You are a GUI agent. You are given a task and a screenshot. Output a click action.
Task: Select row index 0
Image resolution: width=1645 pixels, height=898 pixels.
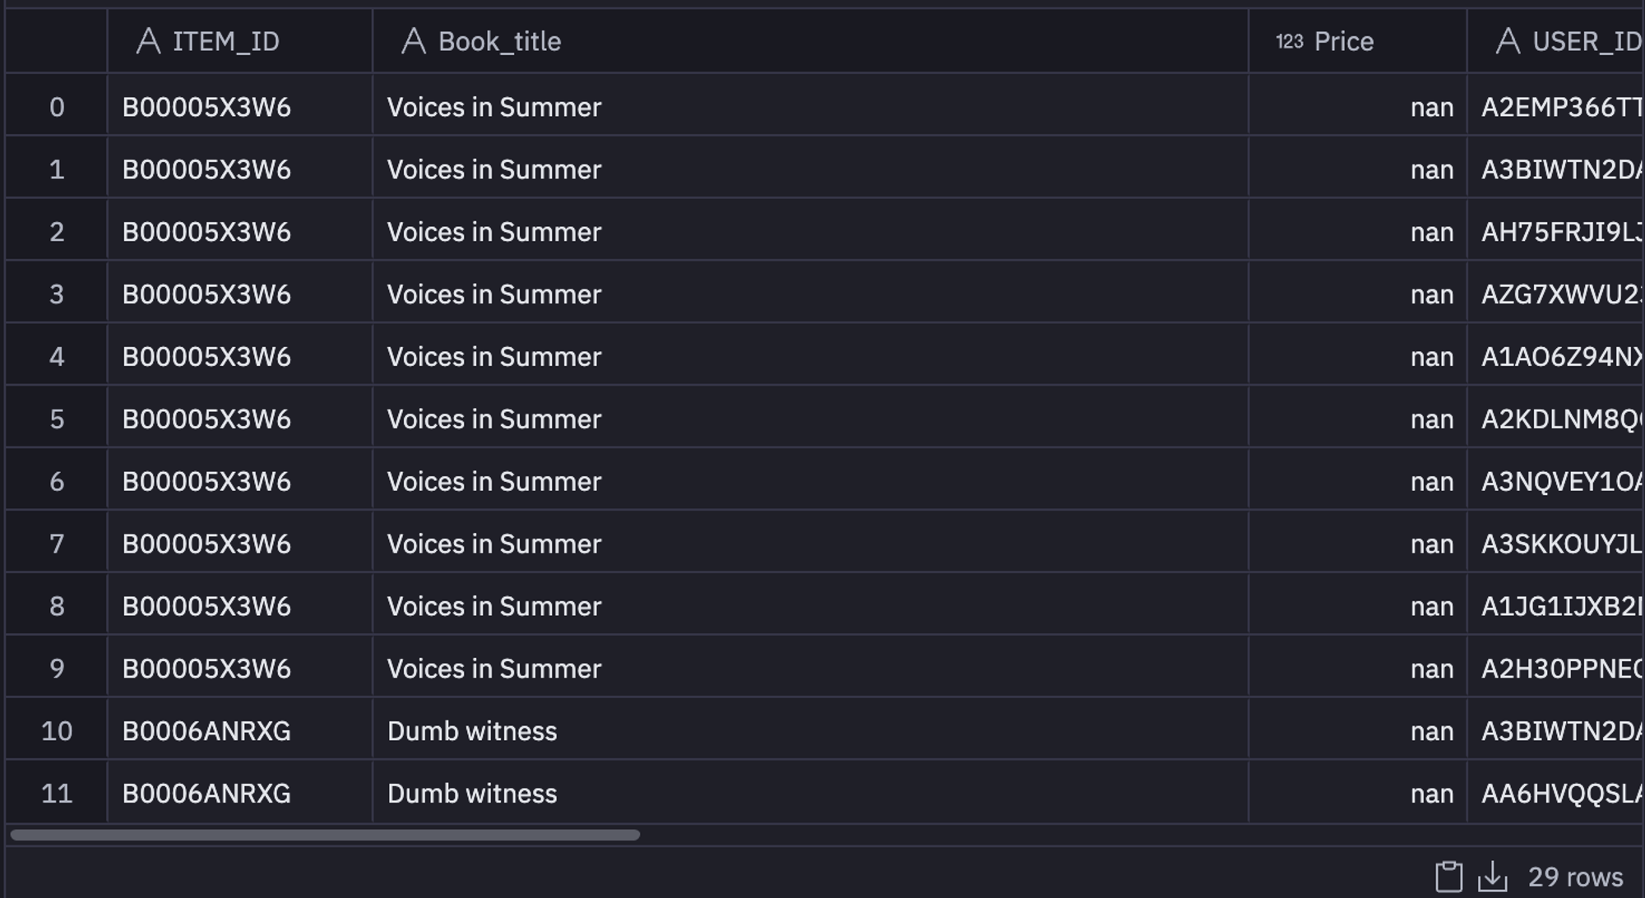pyautogui.click(x=56, y=107)
